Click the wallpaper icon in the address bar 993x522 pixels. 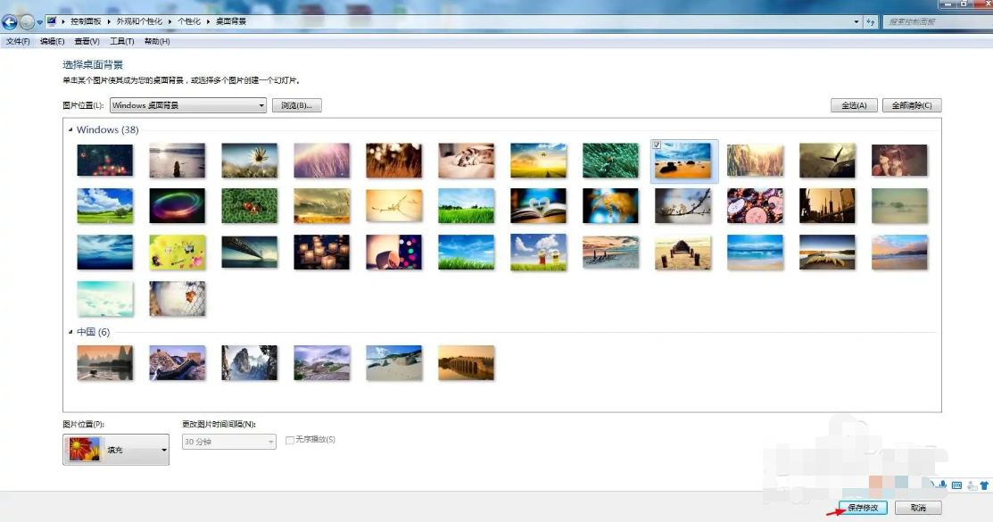point(52,20)
